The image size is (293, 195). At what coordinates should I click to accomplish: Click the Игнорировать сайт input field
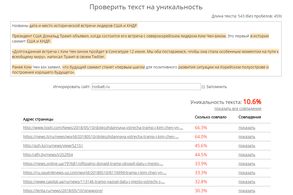pyautogui.click(x=146, y=87)
